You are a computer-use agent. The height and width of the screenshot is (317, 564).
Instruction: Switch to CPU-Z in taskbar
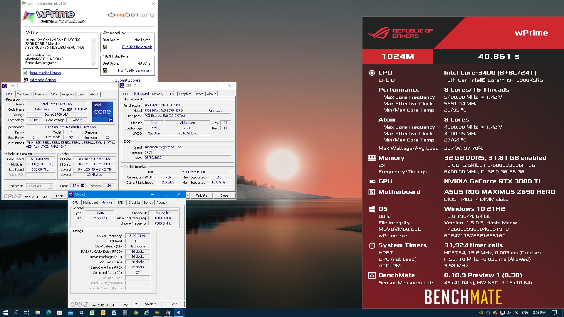pyautogui.click(x=179, y=313)
